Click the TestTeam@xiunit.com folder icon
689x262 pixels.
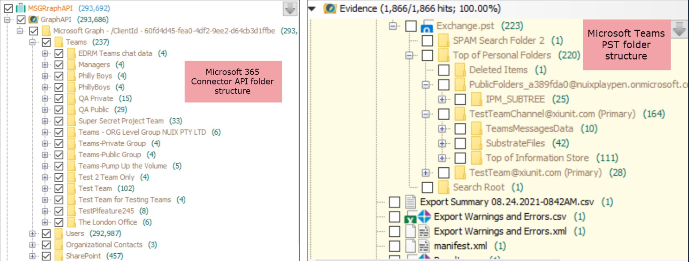(x=460, y=173)
